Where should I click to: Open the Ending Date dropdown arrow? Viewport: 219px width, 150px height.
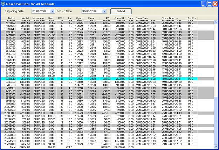pos(104,11)
